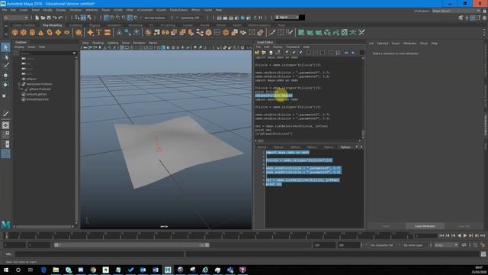
Task: Click the polygon Type (T) shelf icon
Action: point(99,32)
